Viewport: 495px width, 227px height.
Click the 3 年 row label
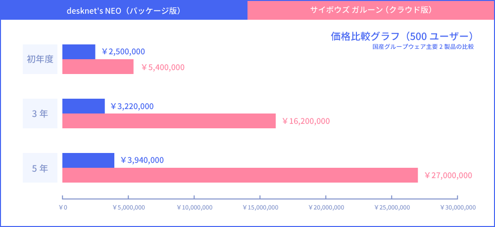point(40,113)
